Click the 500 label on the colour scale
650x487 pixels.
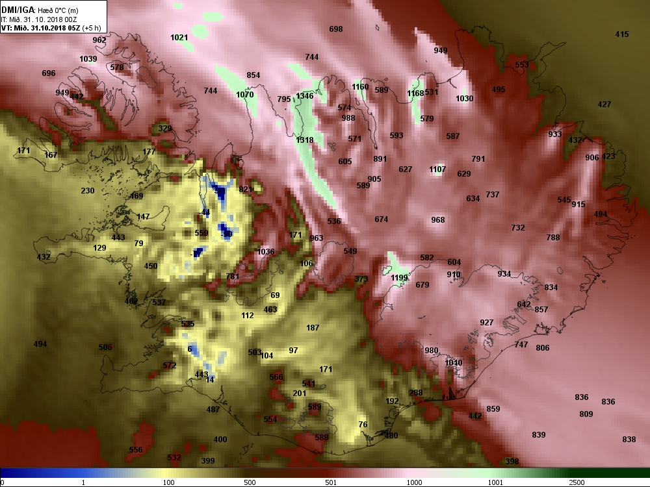[250, 482]
